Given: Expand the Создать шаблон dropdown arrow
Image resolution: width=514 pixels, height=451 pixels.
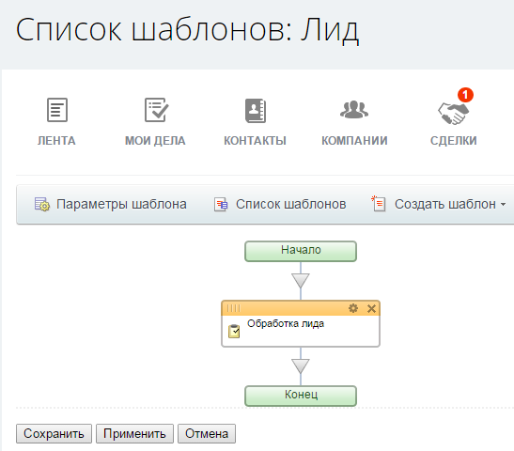Looking at the screenshot, I should 503,204.
